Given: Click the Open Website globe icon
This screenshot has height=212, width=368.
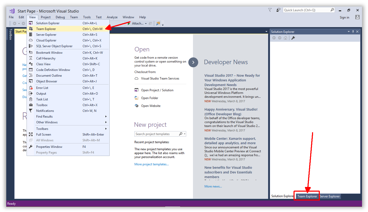Looking at the screenshot, I should tap(136, 106).
